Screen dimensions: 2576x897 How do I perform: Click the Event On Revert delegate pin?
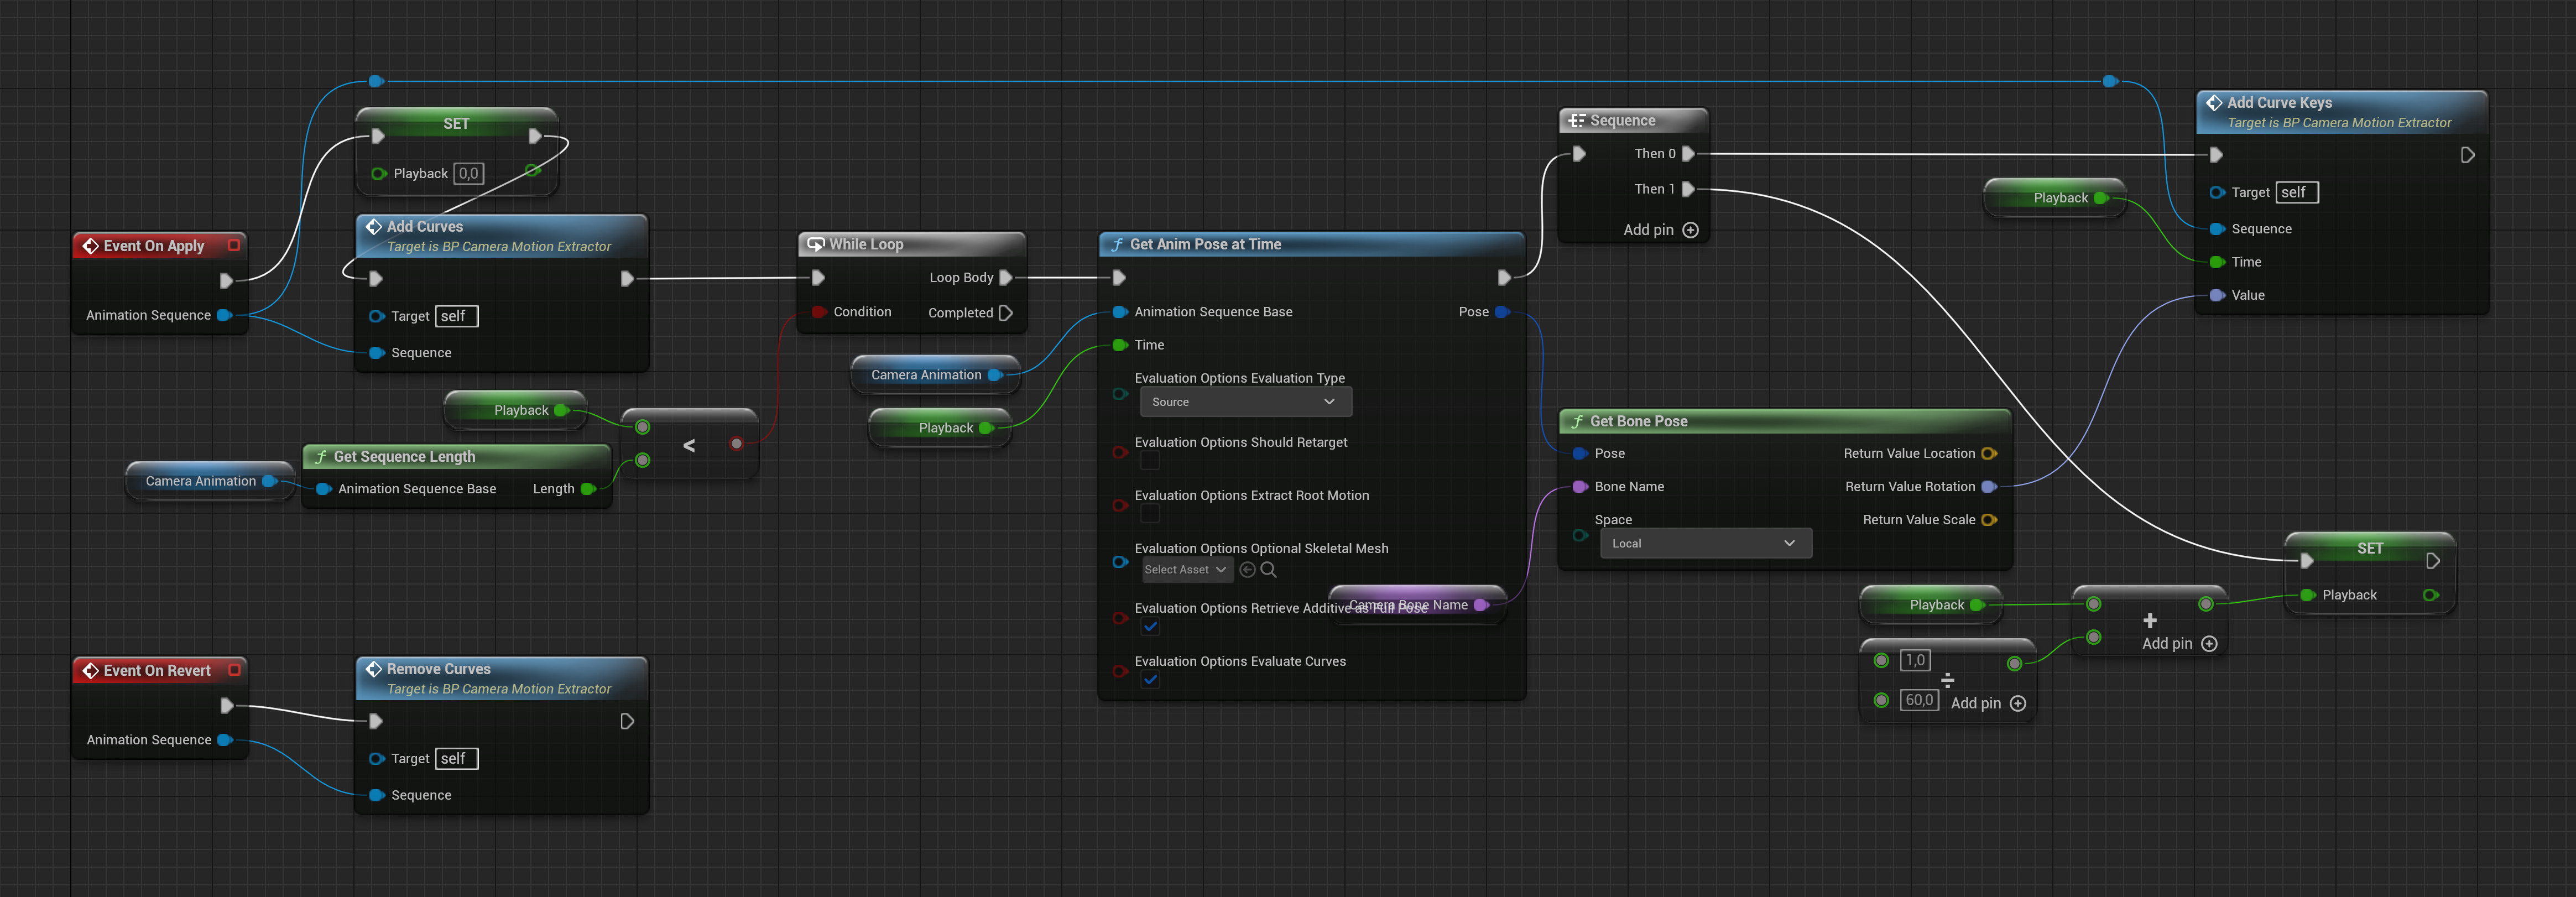[235, 670]
